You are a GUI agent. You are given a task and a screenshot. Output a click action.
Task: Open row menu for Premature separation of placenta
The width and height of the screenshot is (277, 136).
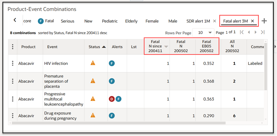13,81
